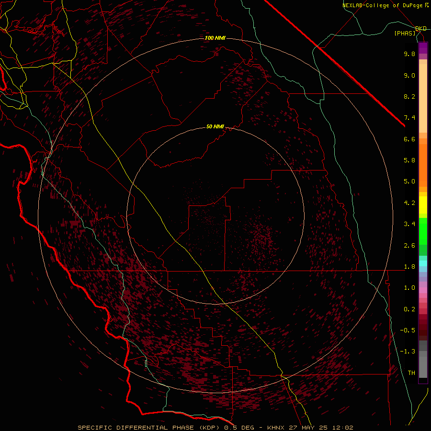431x431 pixels.
Task: Click the NEXLAB-College of DuPage label
Action: 382,5
